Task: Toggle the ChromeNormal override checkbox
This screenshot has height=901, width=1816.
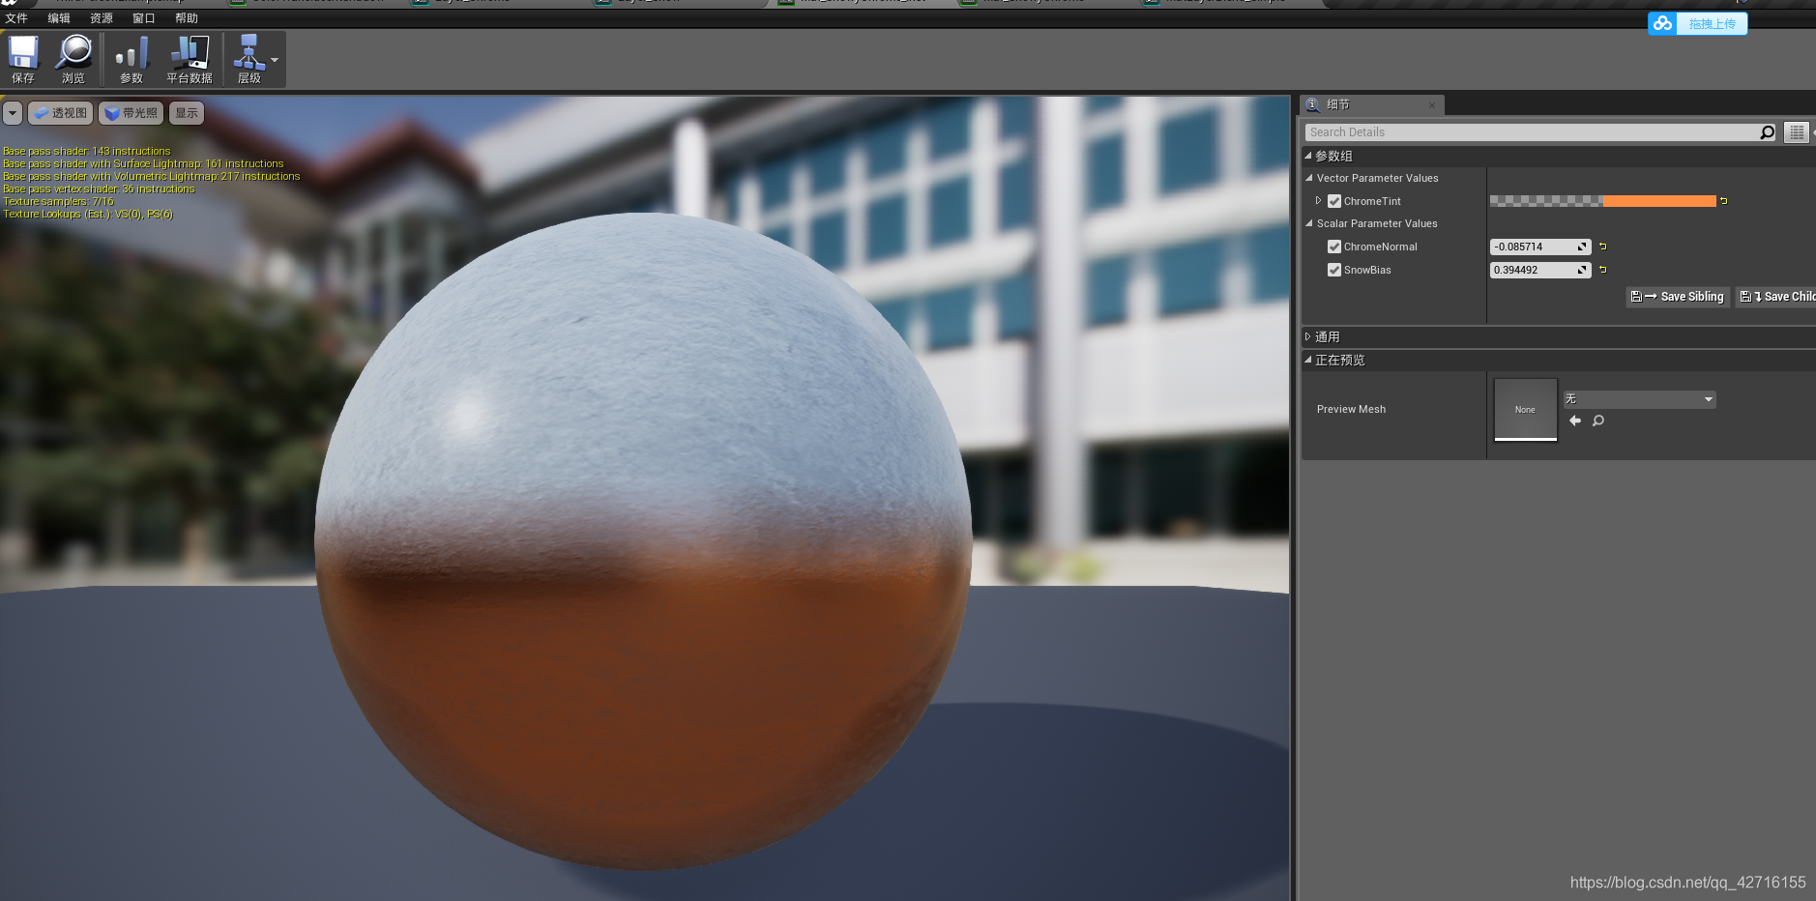Action: click(1334, 247)
